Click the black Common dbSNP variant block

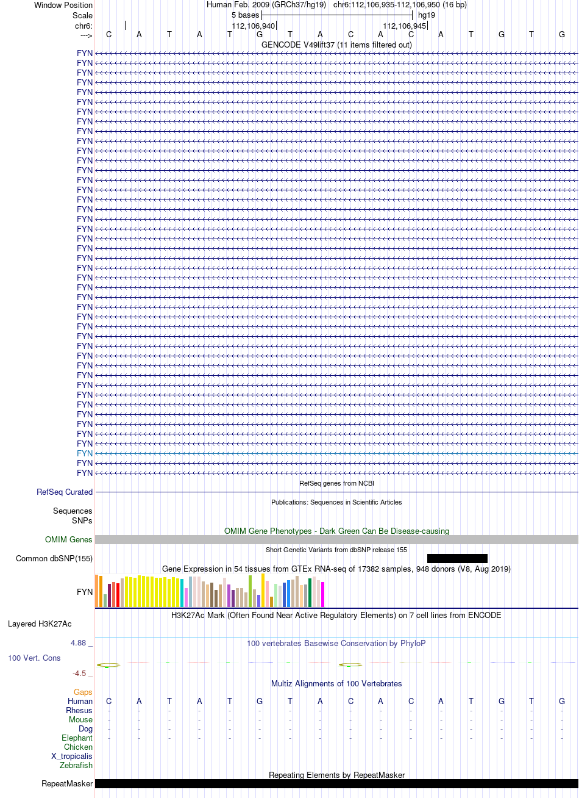coord(457,558)
